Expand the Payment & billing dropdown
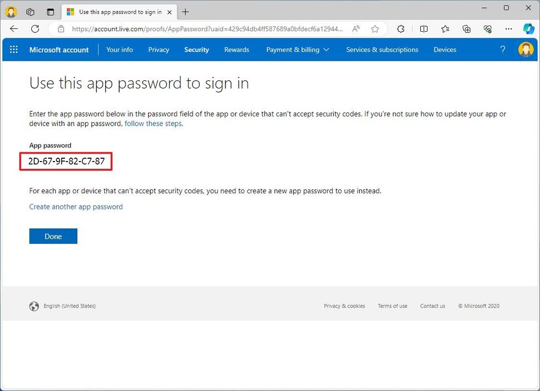The width and height of the screenshot is (540, 391). (x=297, y=50)
